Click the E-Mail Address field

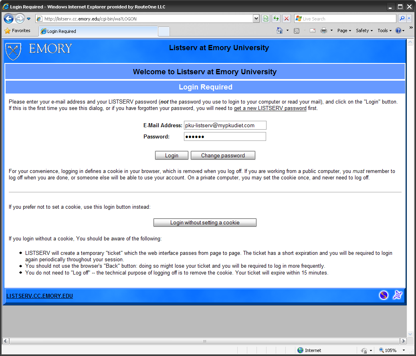225,125
